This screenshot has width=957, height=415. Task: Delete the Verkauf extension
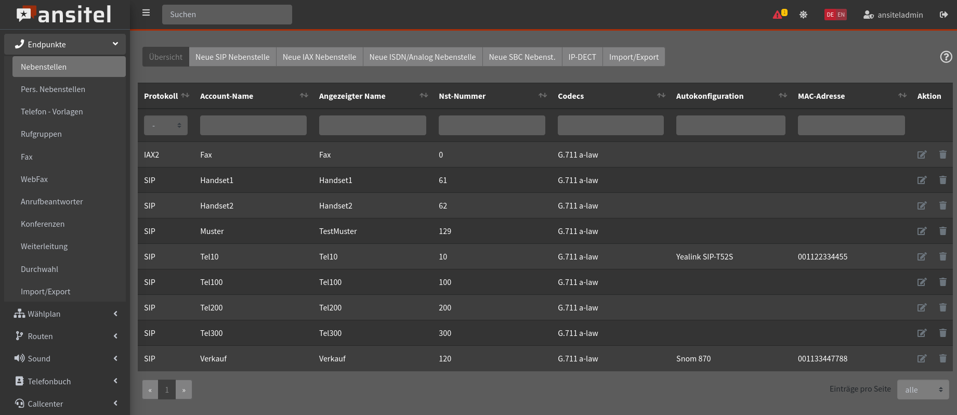(x=942, y=359)
